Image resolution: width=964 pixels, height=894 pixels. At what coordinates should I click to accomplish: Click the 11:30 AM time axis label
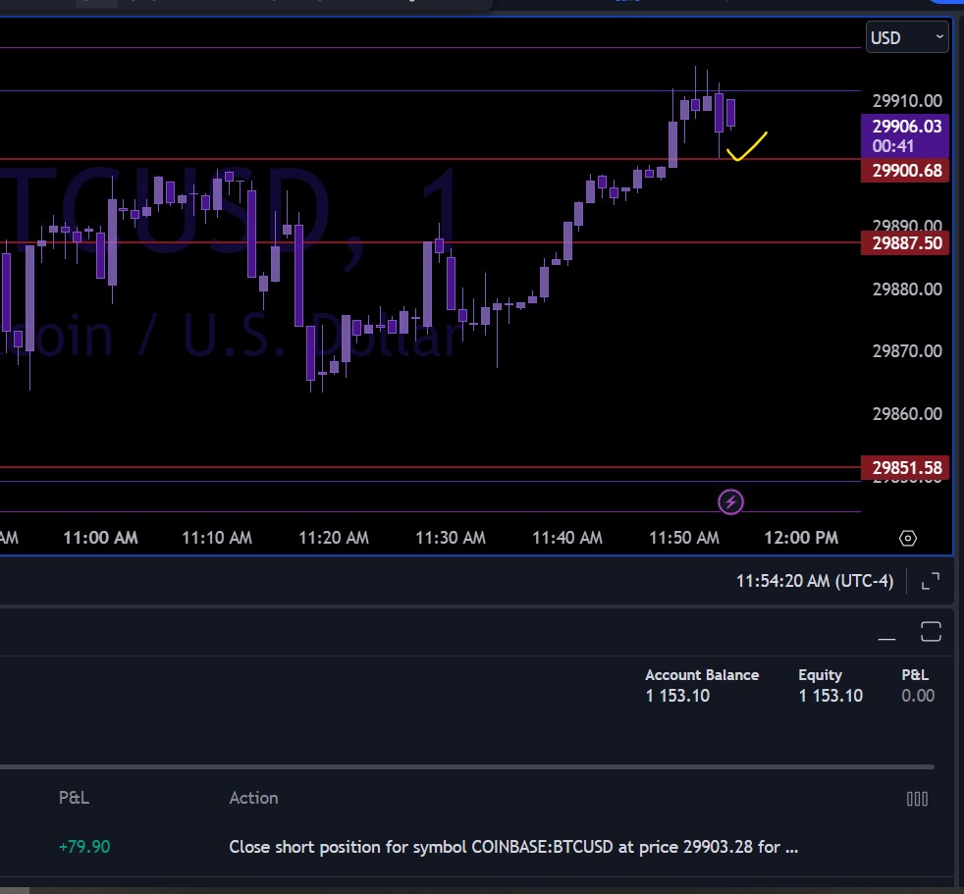(451, 538)
